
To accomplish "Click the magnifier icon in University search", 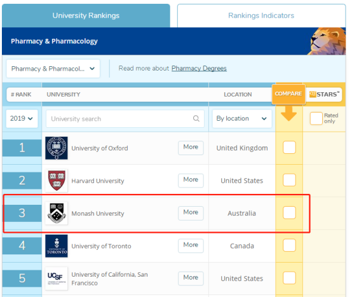I will click(x=196, y=118).
